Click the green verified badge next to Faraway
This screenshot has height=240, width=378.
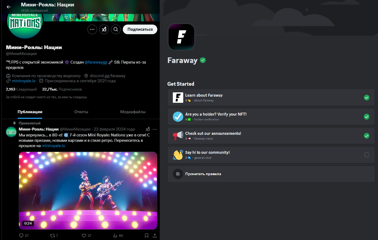[x=203, y=60]
